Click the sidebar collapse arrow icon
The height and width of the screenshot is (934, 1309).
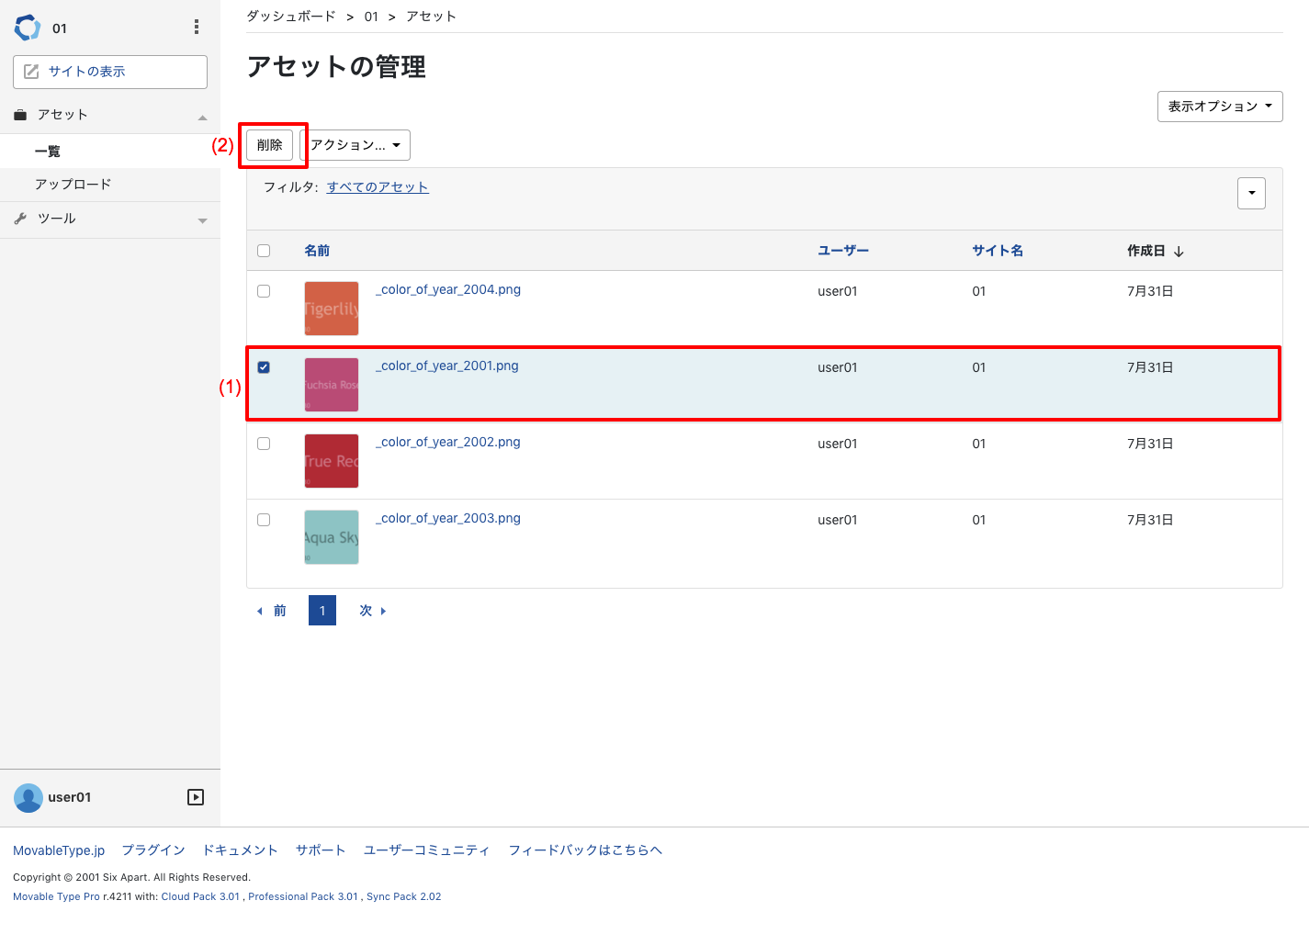[196, 797]
